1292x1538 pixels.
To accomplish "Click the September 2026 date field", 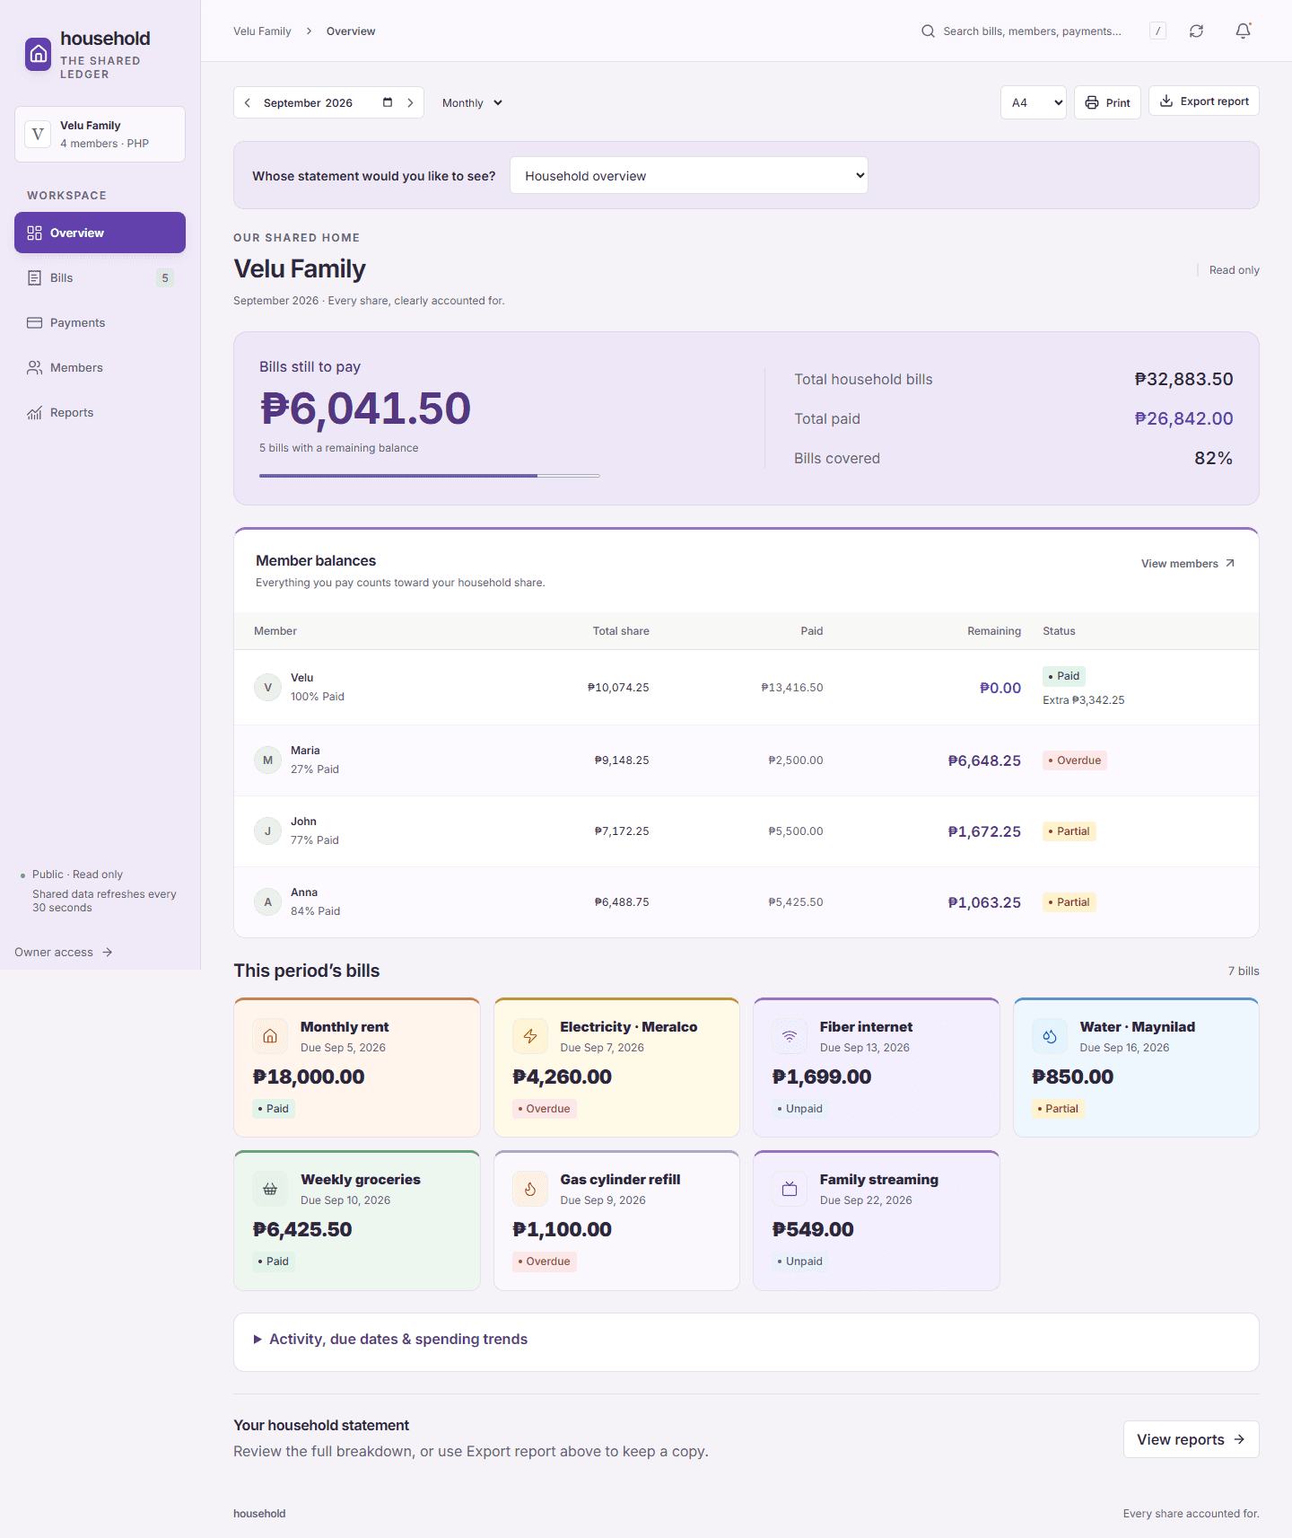I will [x=328, y=102].
